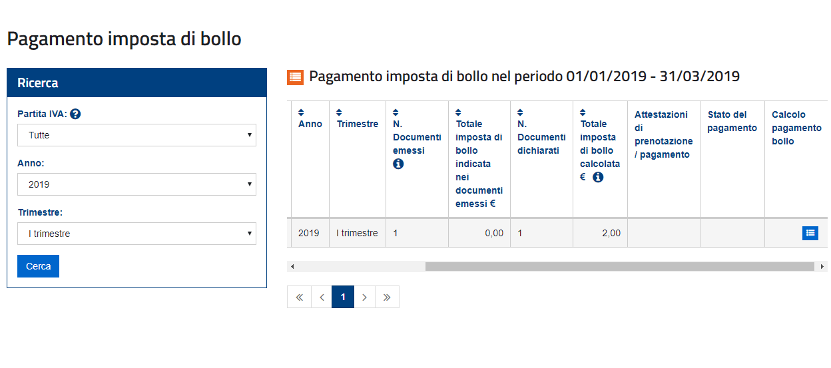Sort by N. Documenti dichiarati arrows

520,112
